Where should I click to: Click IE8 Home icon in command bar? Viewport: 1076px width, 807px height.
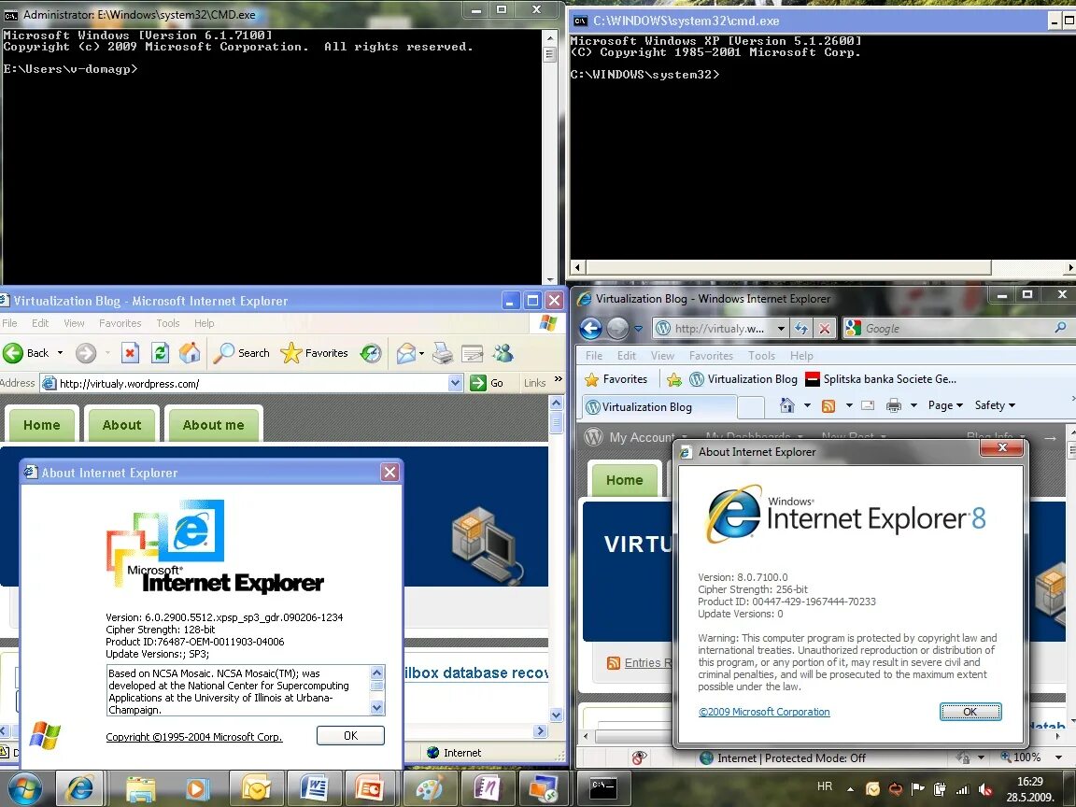[787, 404]
